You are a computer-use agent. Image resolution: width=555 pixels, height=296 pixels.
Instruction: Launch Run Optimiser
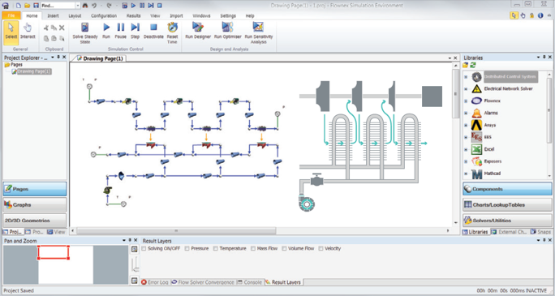pyautogui.click(x=227, y=31)
